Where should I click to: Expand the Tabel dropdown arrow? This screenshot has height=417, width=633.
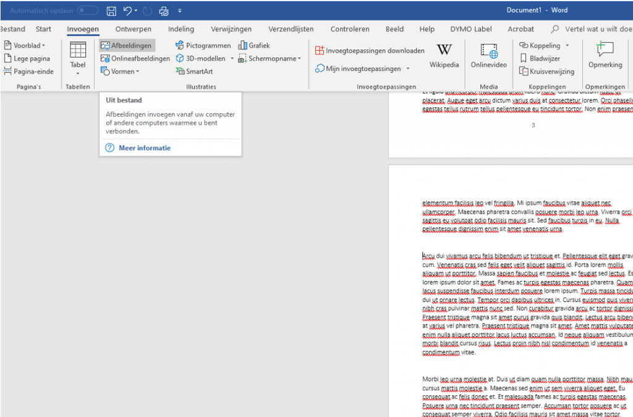pyautogui.click(x=78, y=74)
